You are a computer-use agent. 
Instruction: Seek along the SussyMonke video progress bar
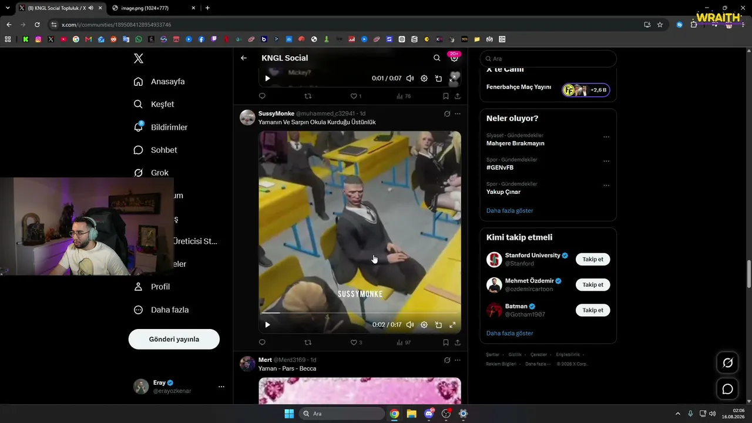click(360, 313)
